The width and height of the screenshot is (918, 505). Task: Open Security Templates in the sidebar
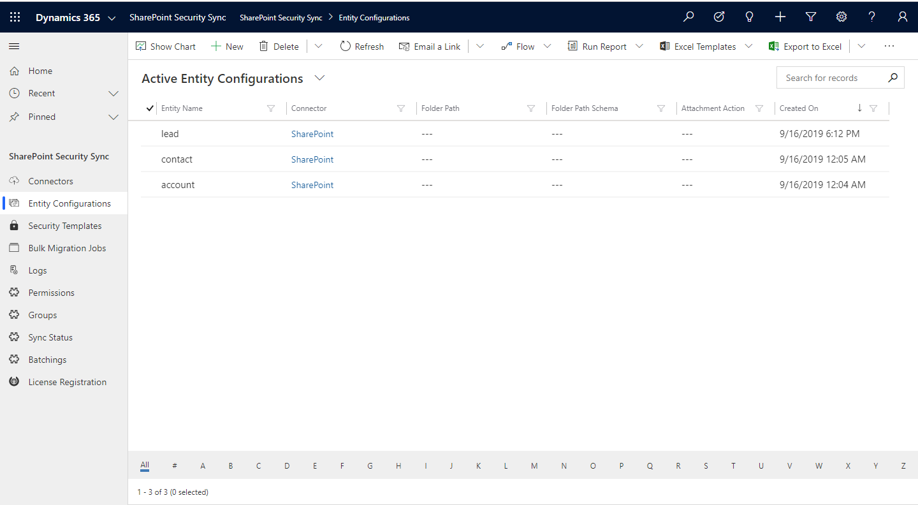coord(64,226)
